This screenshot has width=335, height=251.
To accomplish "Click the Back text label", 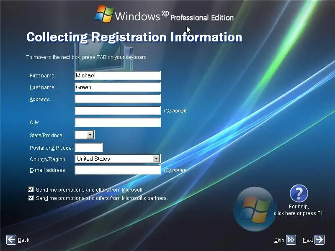I will 24,240.
